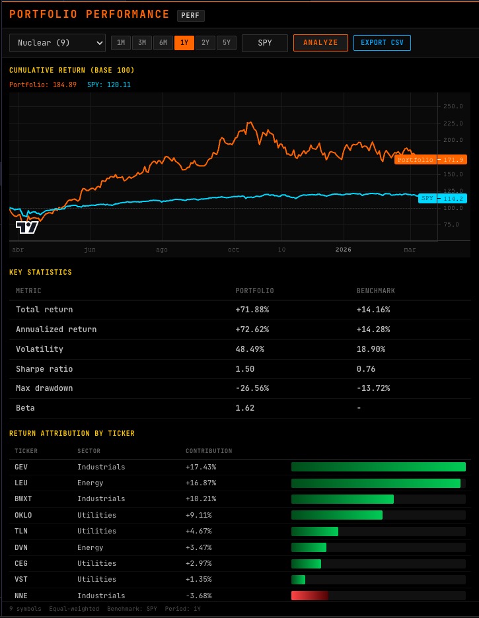Click the TLN ticker row
479x618 pixels.
240,532
